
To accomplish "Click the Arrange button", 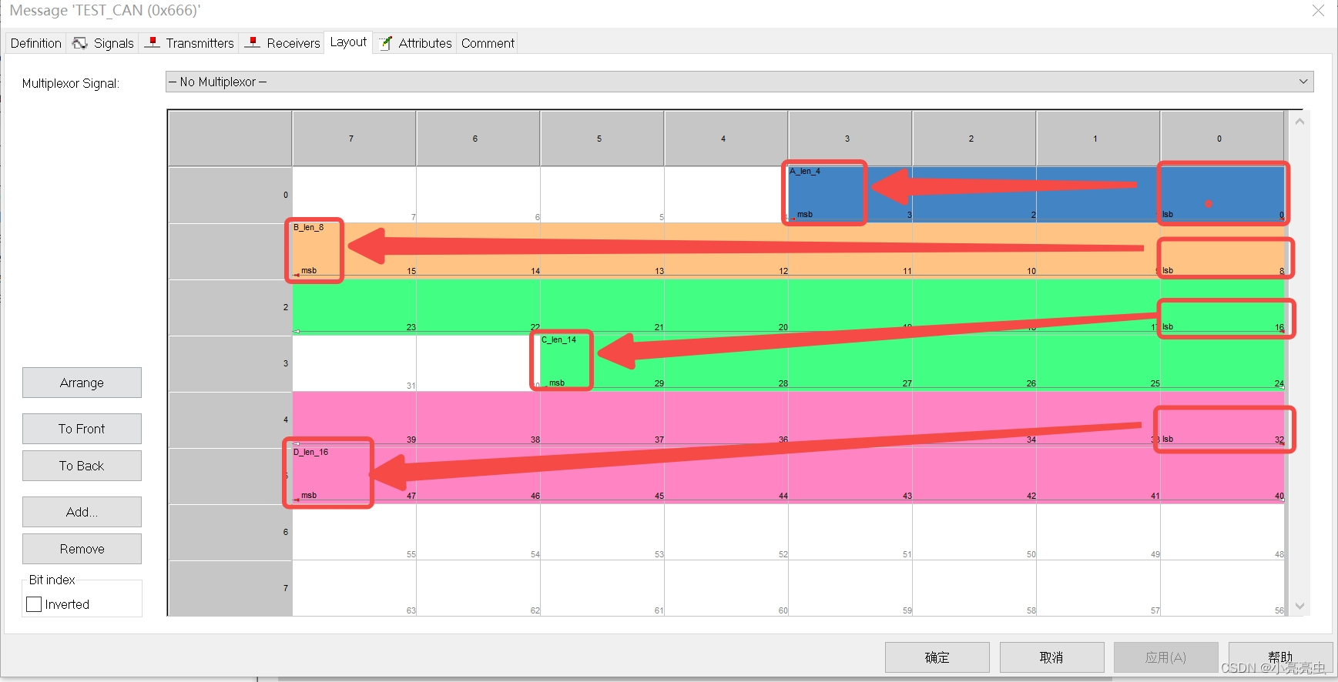I will [x=82, y=383].
